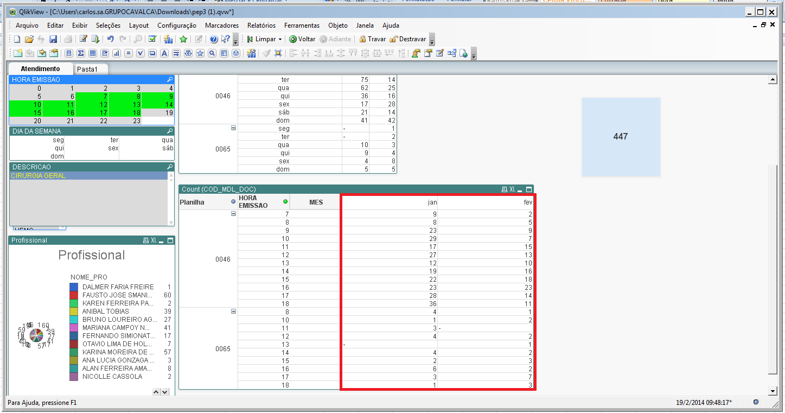Click the Planilha column header in Count table

[x=208, y=202]
